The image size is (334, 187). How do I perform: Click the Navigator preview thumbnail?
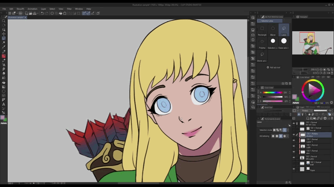[x=313, y=43]
